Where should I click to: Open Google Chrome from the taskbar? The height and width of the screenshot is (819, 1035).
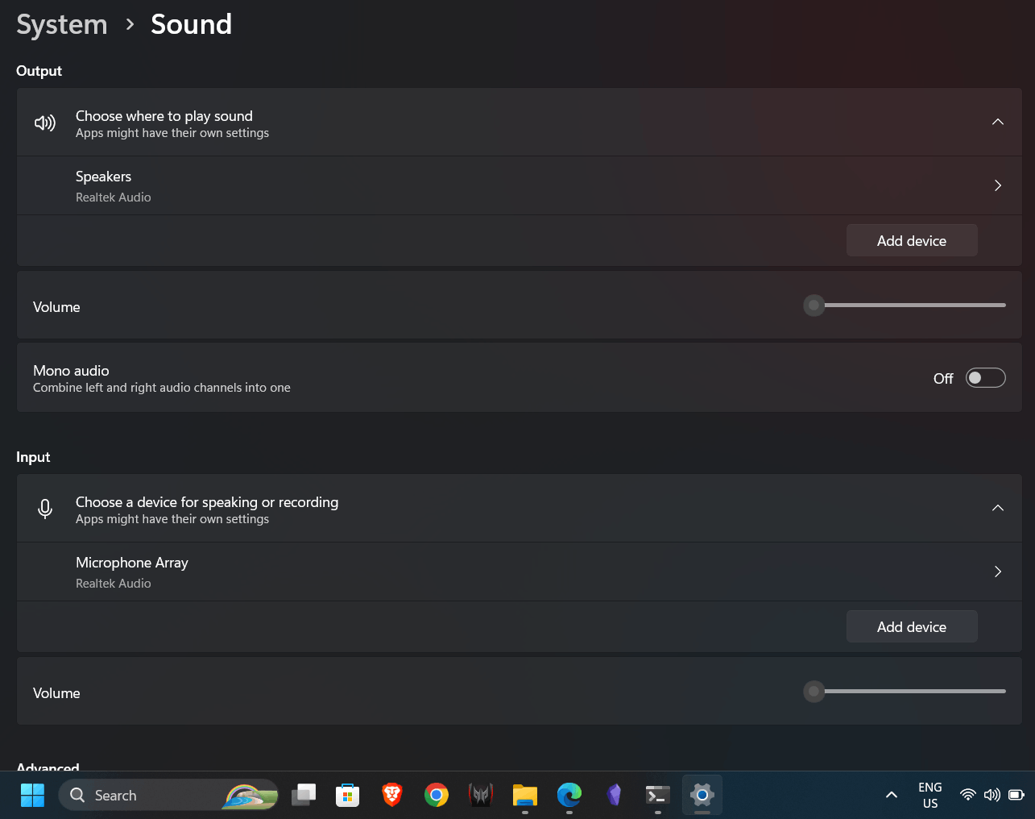pyautogui.click(x=436, y=795)
